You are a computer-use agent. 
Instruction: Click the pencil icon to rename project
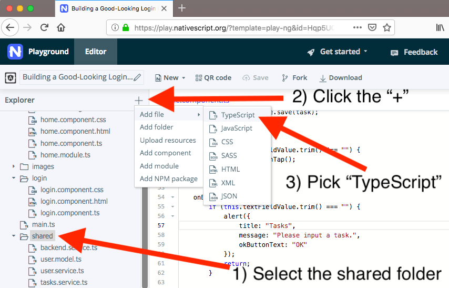point(138,77)
